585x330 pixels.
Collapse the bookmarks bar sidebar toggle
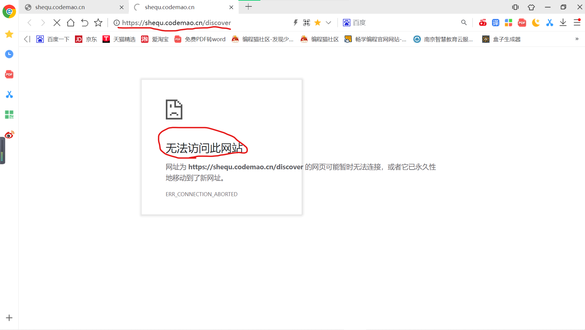pyautogui.click(x=27, y=39)
